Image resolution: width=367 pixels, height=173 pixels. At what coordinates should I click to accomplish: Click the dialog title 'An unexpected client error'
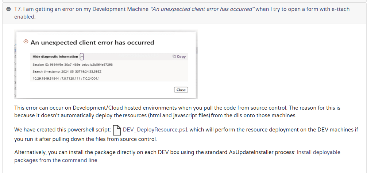click(x=92, y=43)
